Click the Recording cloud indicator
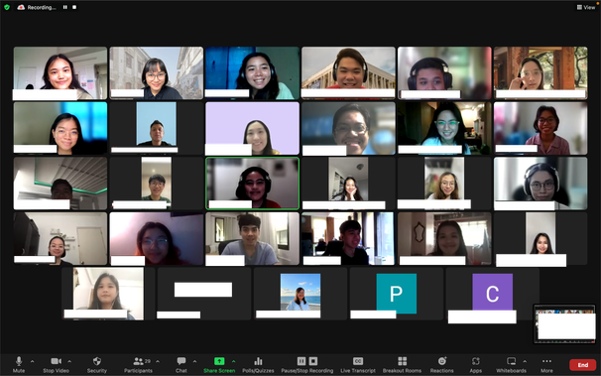 click(x=37, y=7)
